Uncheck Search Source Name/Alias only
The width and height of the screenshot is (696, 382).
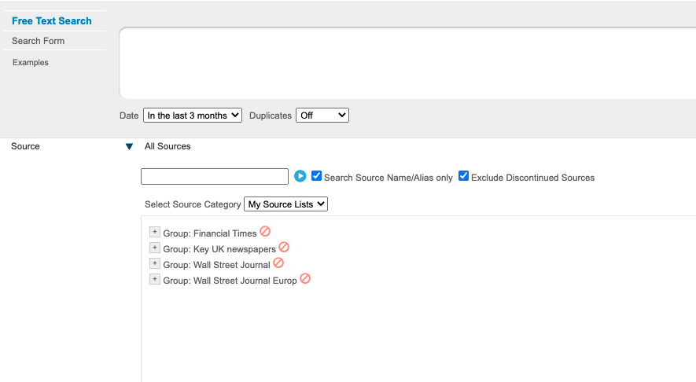(x=317, y=176)
